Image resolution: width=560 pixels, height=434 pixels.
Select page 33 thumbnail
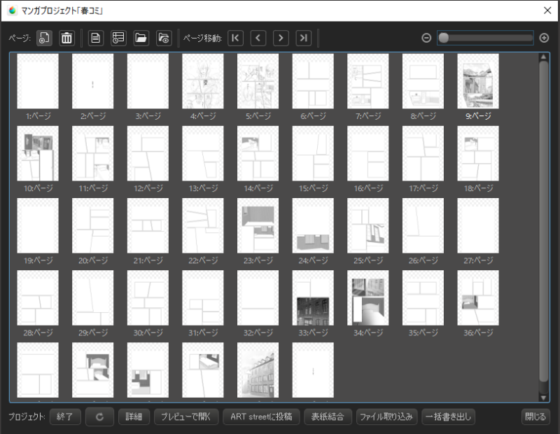(x=313, y=297)
